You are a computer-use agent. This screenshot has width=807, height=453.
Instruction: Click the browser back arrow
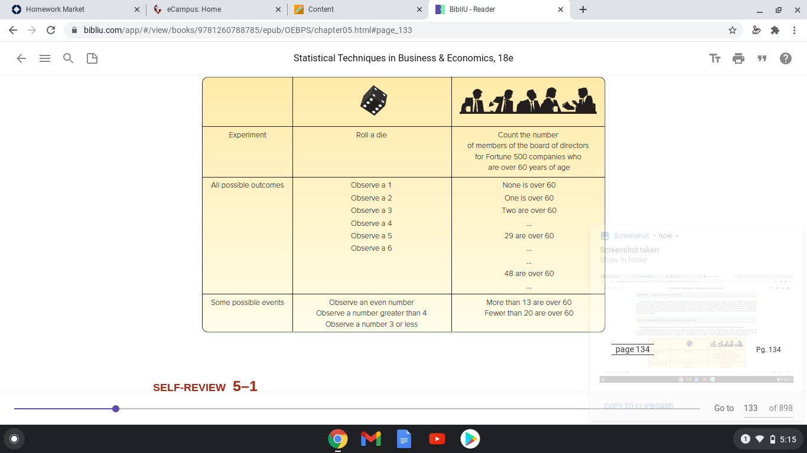(13, 30)
